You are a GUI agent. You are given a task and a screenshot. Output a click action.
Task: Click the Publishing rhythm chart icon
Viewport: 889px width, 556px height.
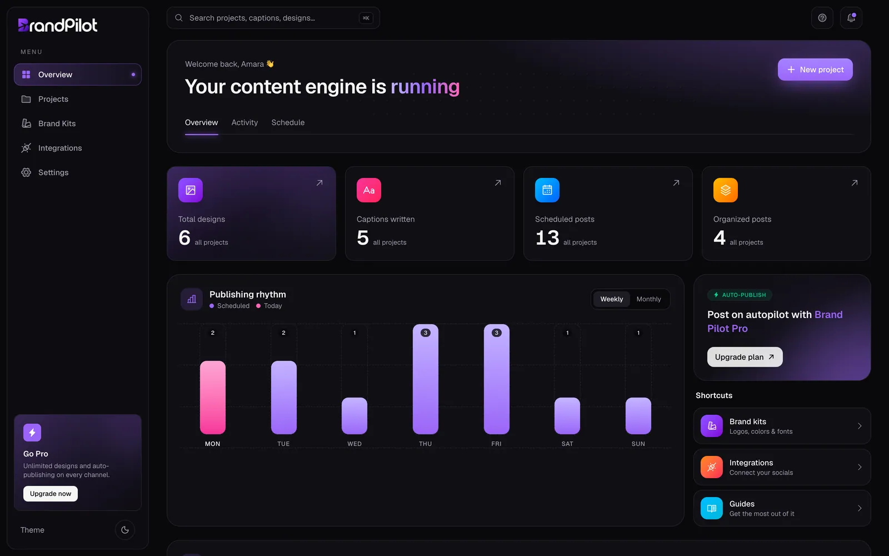pos(192,299)
